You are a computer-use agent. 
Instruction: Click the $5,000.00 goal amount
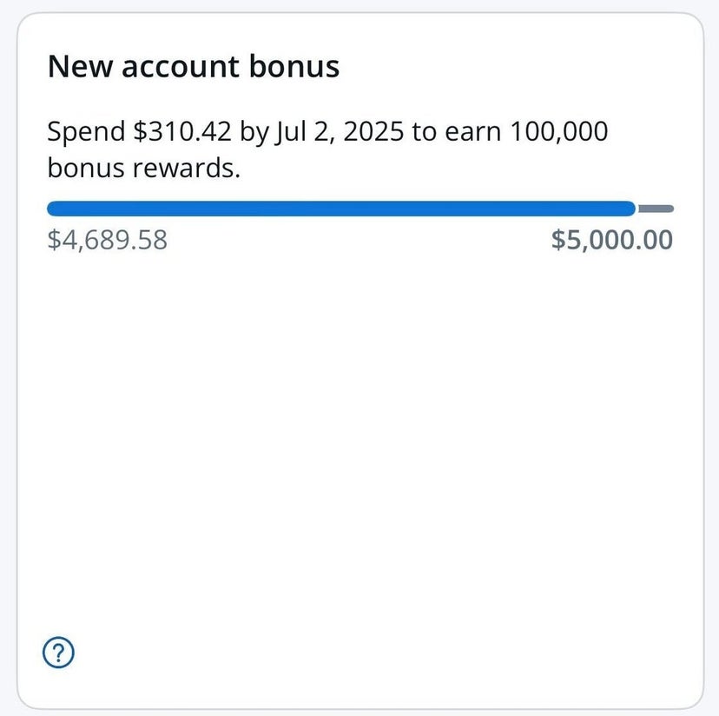[610, 240]
